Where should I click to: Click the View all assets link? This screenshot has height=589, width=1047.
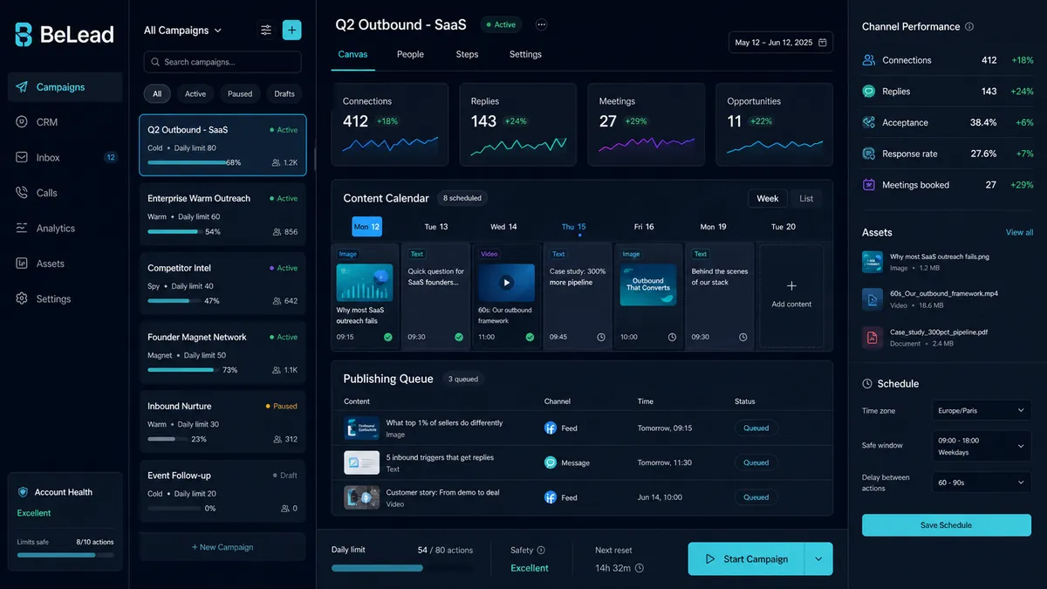point(1019,232)
